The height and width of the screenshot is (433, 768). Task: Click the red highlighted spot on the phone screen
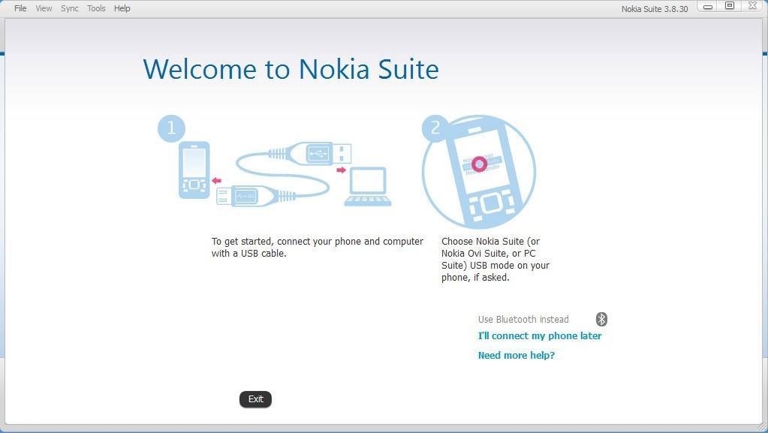click(479, 164)
